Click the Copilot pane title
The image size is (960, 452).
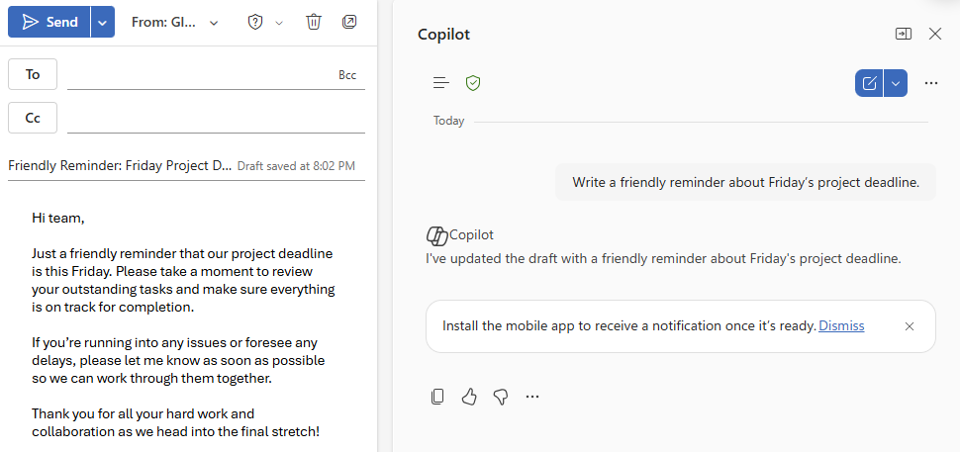click(x=444, y=35)
